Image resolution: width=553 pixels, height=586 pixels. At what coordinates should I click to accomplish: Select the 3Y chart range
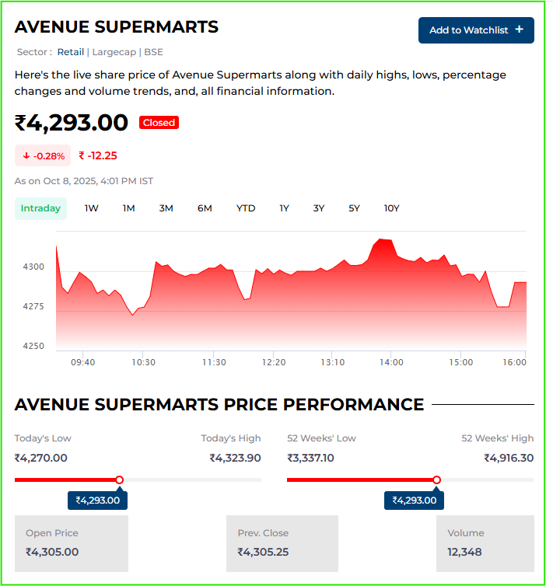point(319,208)
